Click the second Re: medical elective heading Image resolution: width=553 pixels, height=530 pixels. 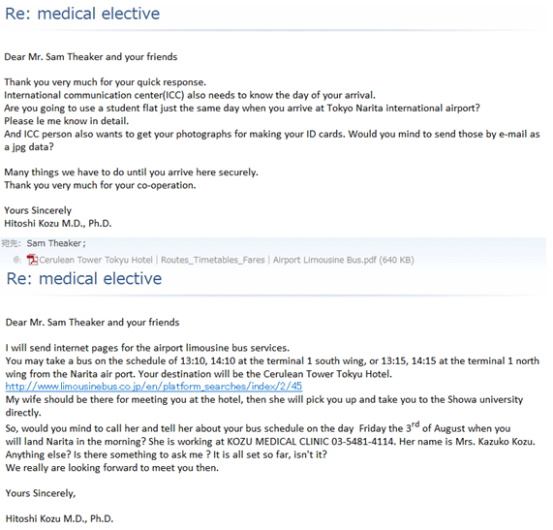(x=84, y=279)
